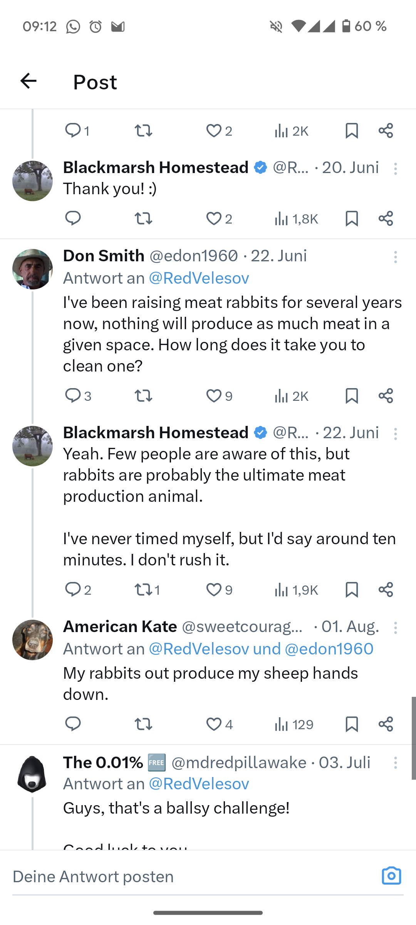Repost Blackmarsh Homestead's 'Thank you!' reply

pos(143,219)
